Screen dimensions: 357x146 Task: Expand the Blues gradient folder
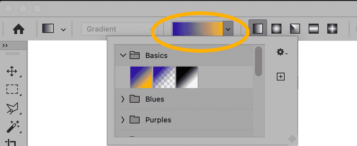tap(123, 99)
